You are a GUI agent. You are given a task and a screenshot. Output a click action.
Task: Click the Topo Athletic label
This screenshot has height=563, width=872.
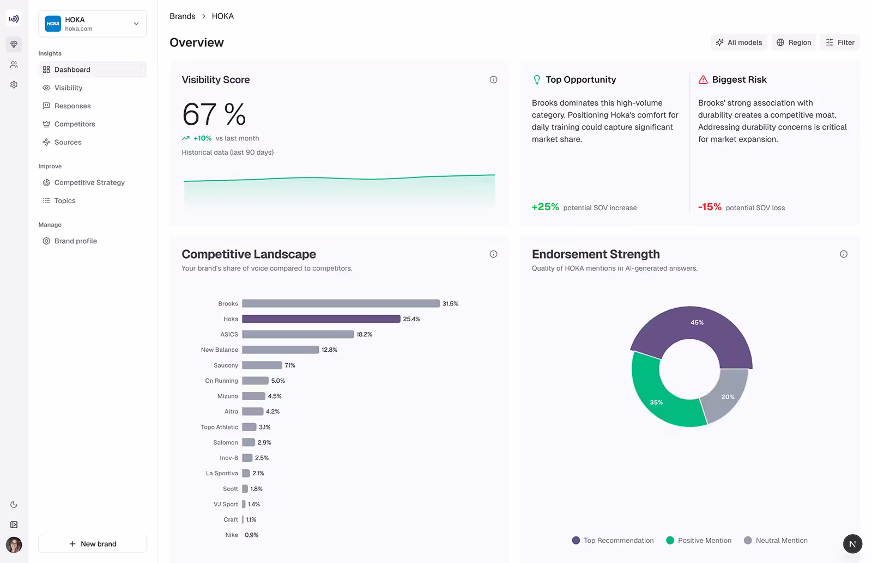click(219, 427)
